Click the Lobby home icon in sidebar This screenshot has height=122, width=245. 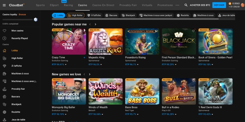(4, 50)
